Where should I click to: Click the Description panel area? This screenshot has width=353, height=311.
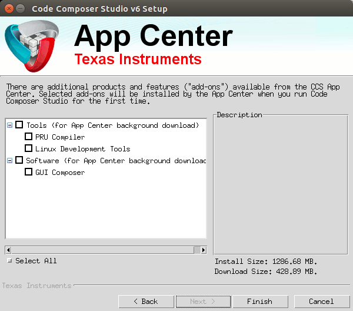coord(281,185)
